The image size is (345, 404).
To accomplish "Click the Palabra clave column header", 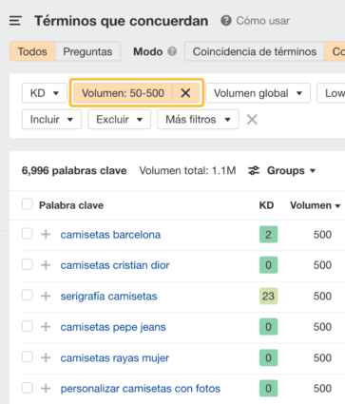I will [x=71, y=205].
